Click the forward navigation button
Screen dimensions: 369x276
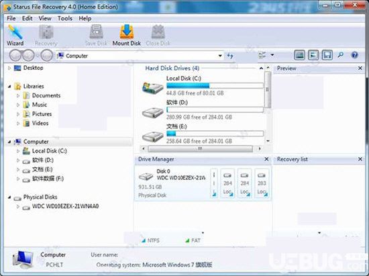[28, 56]
